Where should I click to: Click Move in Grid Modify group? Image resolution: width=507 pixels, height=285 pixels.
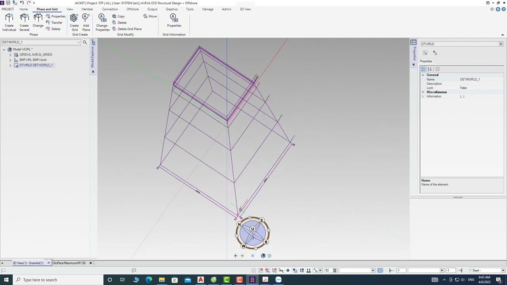[150, 16]
